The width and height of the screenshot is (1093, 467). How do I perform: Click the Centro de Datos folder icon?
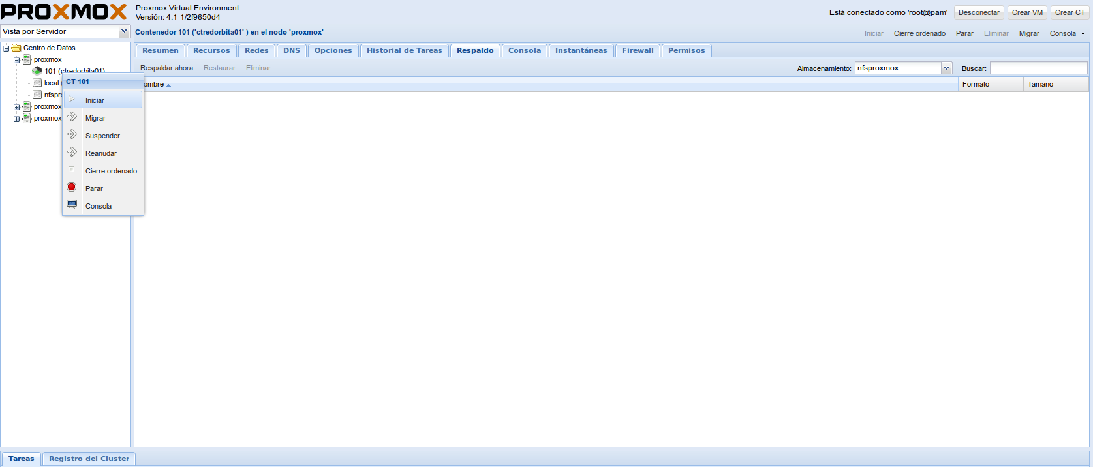(x=16, y=48)
